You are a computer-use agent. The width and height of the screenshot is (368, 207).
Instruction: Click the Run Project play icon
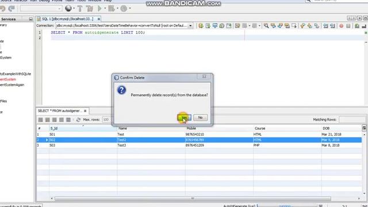99,9
